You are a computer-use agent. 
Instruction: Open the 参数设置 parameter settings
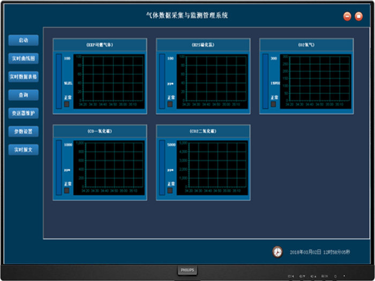tap(24, 131)
